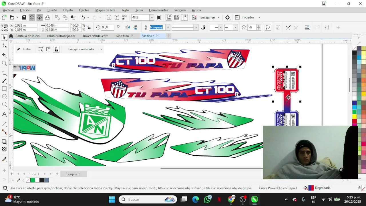The image size is (366, 206).
Task: Pick green swatch in document palette
Action: [33, 180]
